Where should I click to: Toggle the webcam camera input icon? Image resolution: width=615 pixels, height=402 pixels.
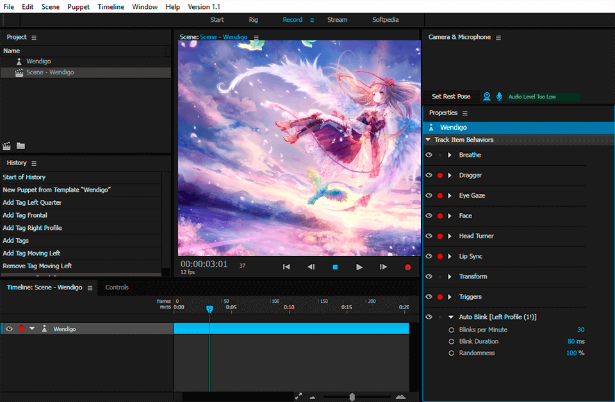[487, 97]
